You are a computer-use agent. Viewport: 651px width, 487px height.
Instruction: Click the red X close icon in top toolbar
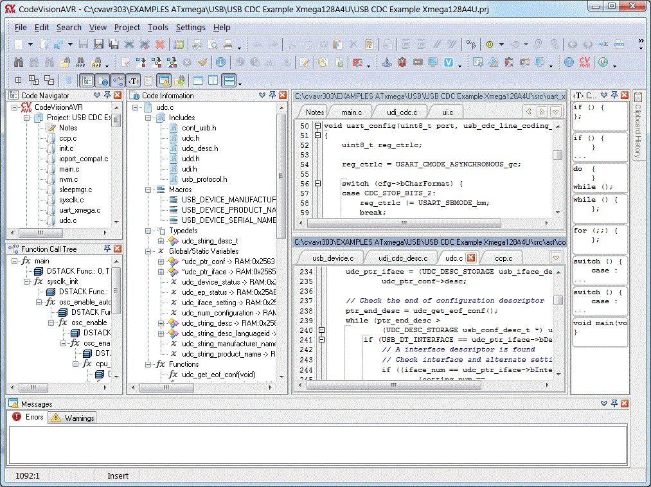tap(160, 44)
